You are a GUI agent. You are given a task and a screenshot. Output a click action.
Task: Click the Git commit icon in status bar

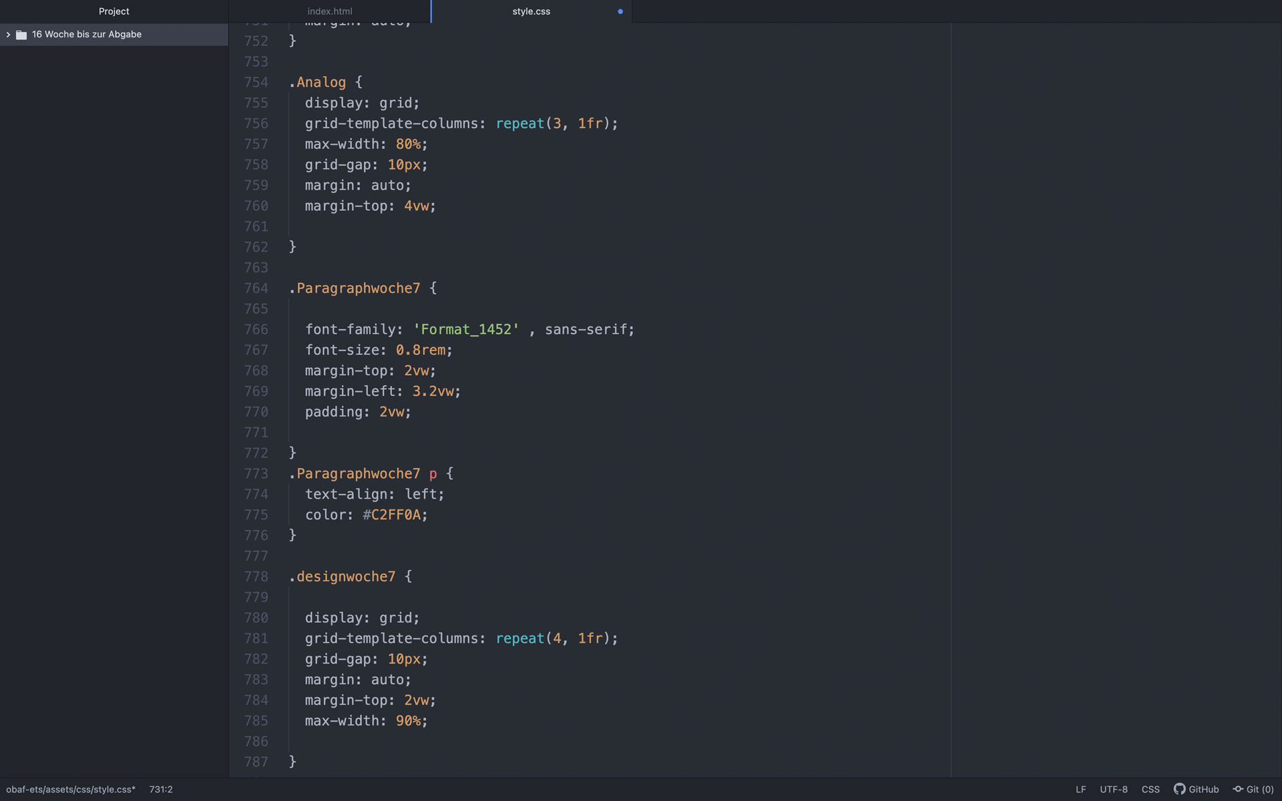click(x=1238, y=789)
